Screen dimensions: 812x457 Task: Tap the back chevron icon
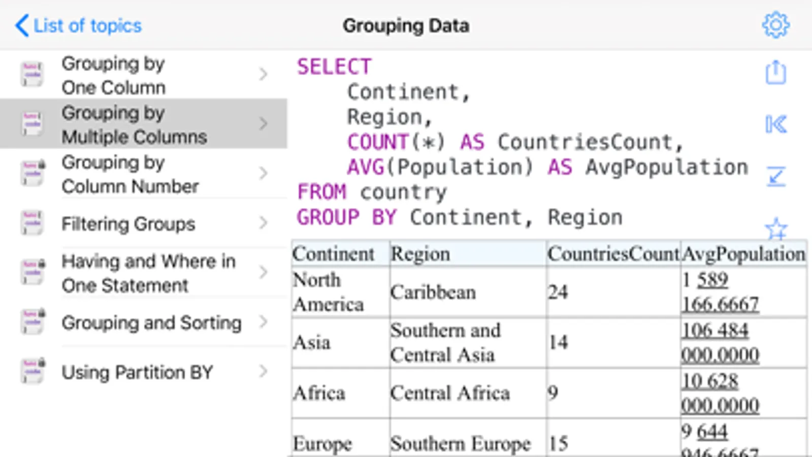[22, 25]
